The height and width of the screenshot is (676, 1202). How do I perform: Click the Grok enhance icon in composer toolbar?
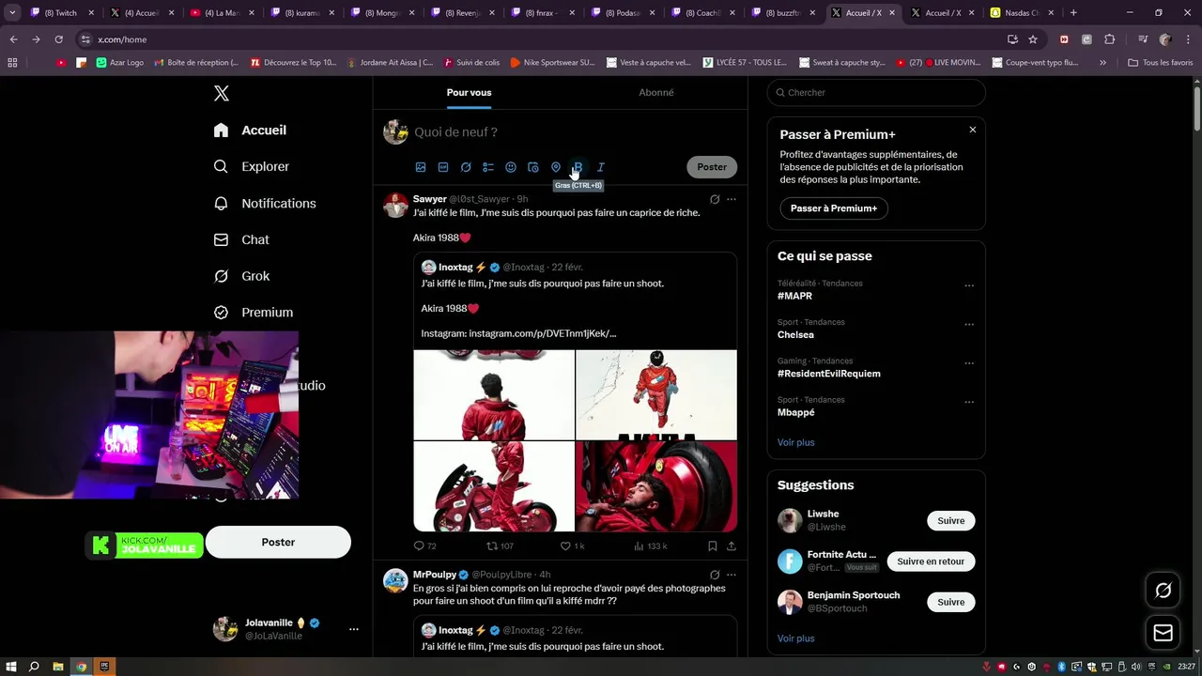pyautogui.click(x=466, y=167)
